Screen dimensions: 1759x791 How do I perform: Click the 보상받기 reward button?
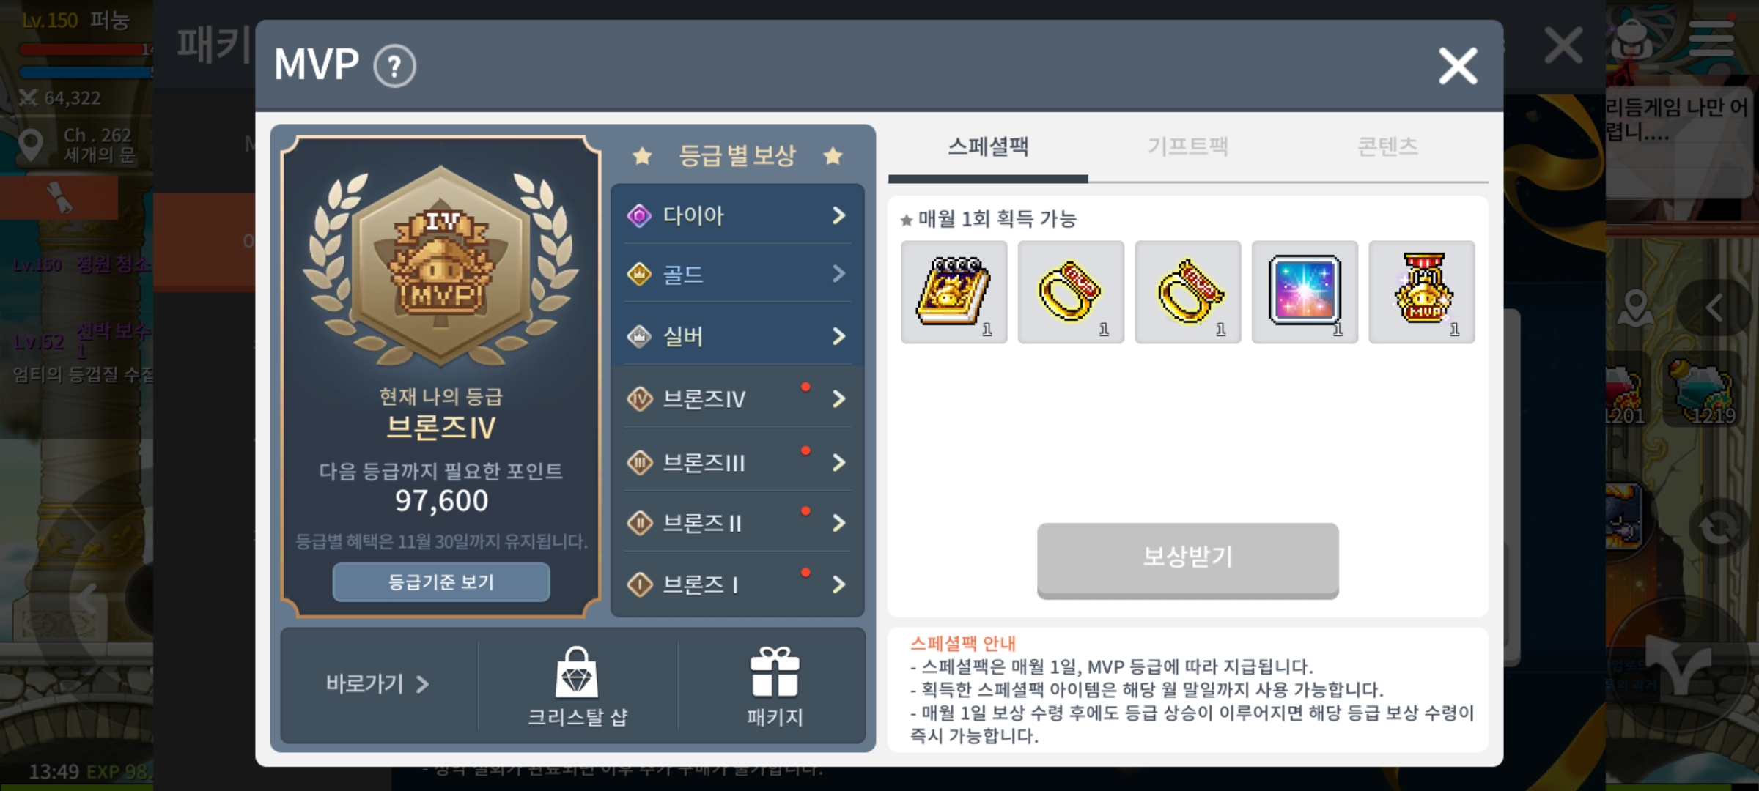pos(1187,559)
